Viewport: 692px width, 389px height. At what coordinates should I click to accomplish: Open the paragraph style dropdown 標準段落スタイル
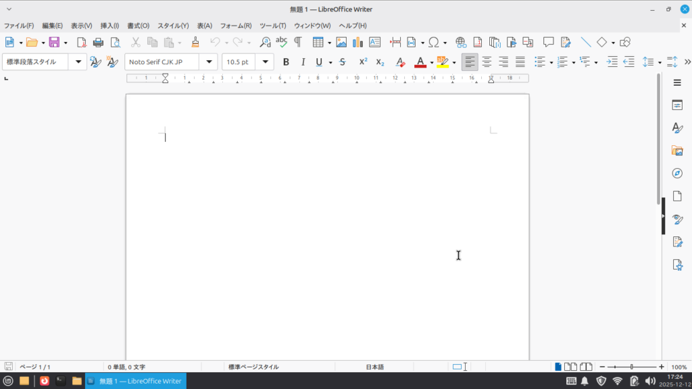(x=80, y=62)
